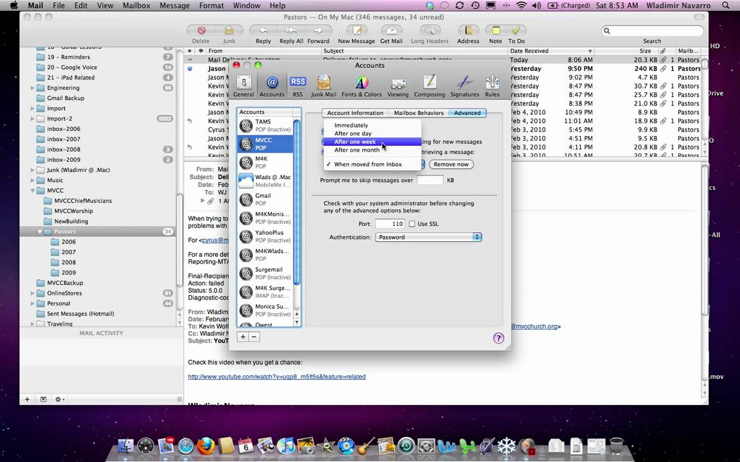Click the Delete toolbar icon
The image size is (740, 462).
pyautogui.click(x=201, y=30)
